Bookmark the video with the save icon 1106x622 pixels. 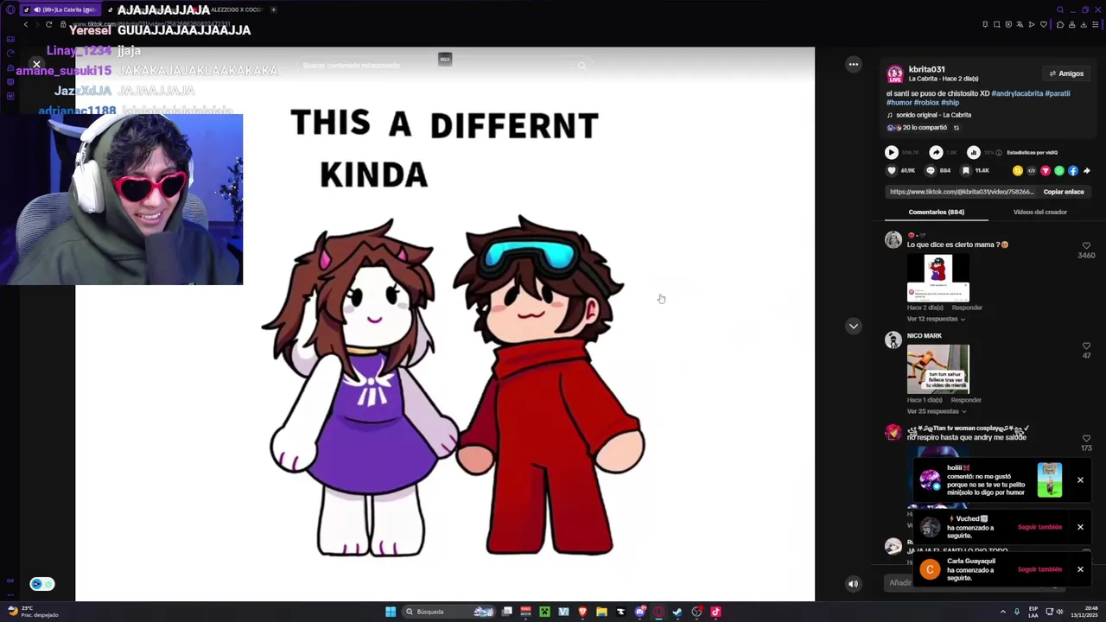tap(966, 170)
